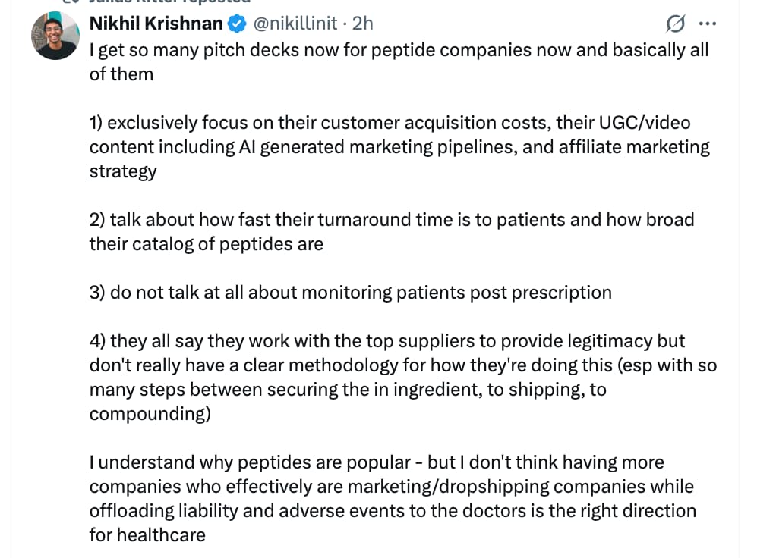Click the words 'of them' under the first line
The height and width of the screenshot is (558, 776).
point(121,74)
